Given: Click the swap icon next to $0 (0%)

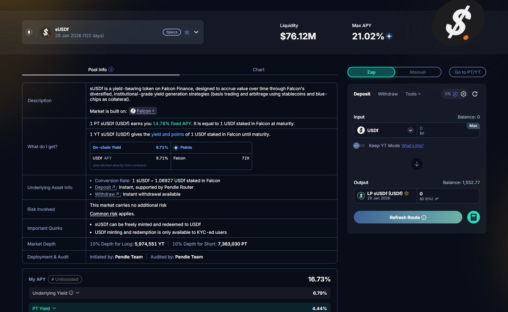Looking at the screenshot, I should point(436,199).
